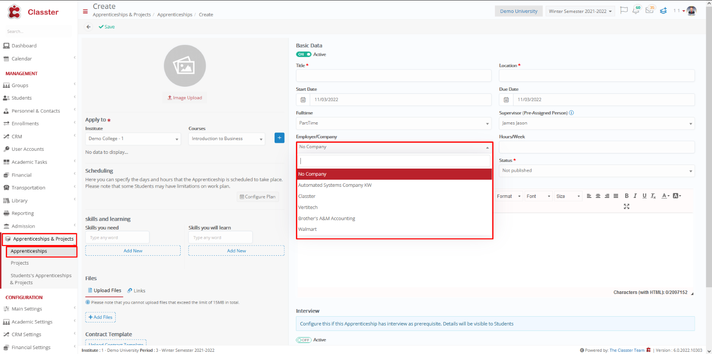Screen dimensions: 712x354
Task: Click Add New under Skills you will learn
Action: [236, 251]
